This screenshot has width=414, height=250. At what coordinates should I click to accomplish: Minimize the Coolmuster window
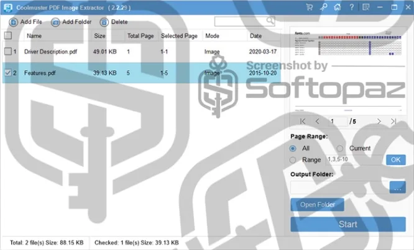click(x=380, y=7)
